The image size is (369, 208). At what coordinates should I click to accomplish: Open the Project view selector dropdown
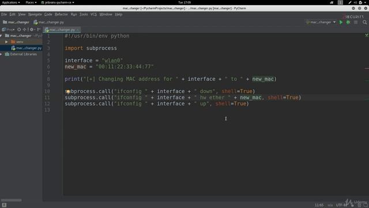pos(8,29)
